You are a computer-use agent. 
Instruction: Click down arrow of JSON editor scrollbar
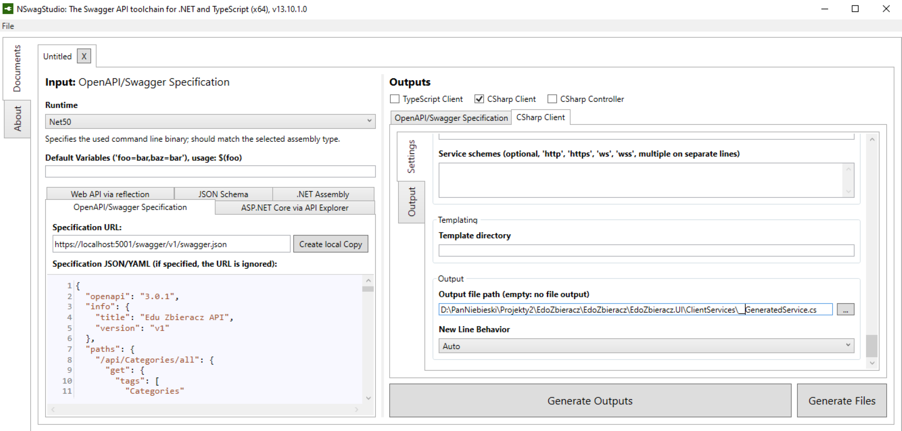point(368,398)
